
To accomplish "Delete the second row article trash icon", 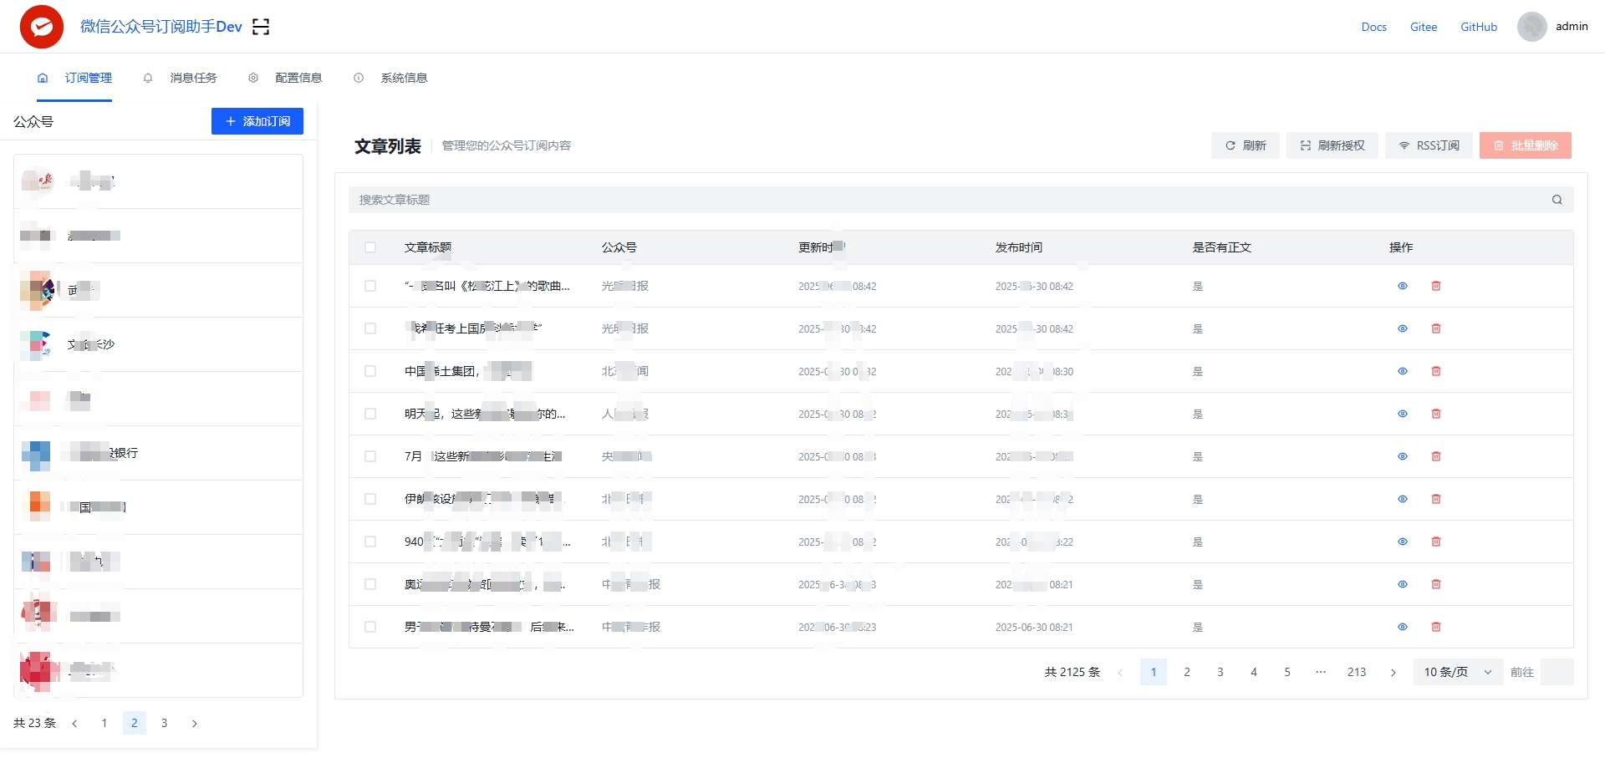I will pos(1436,328).
